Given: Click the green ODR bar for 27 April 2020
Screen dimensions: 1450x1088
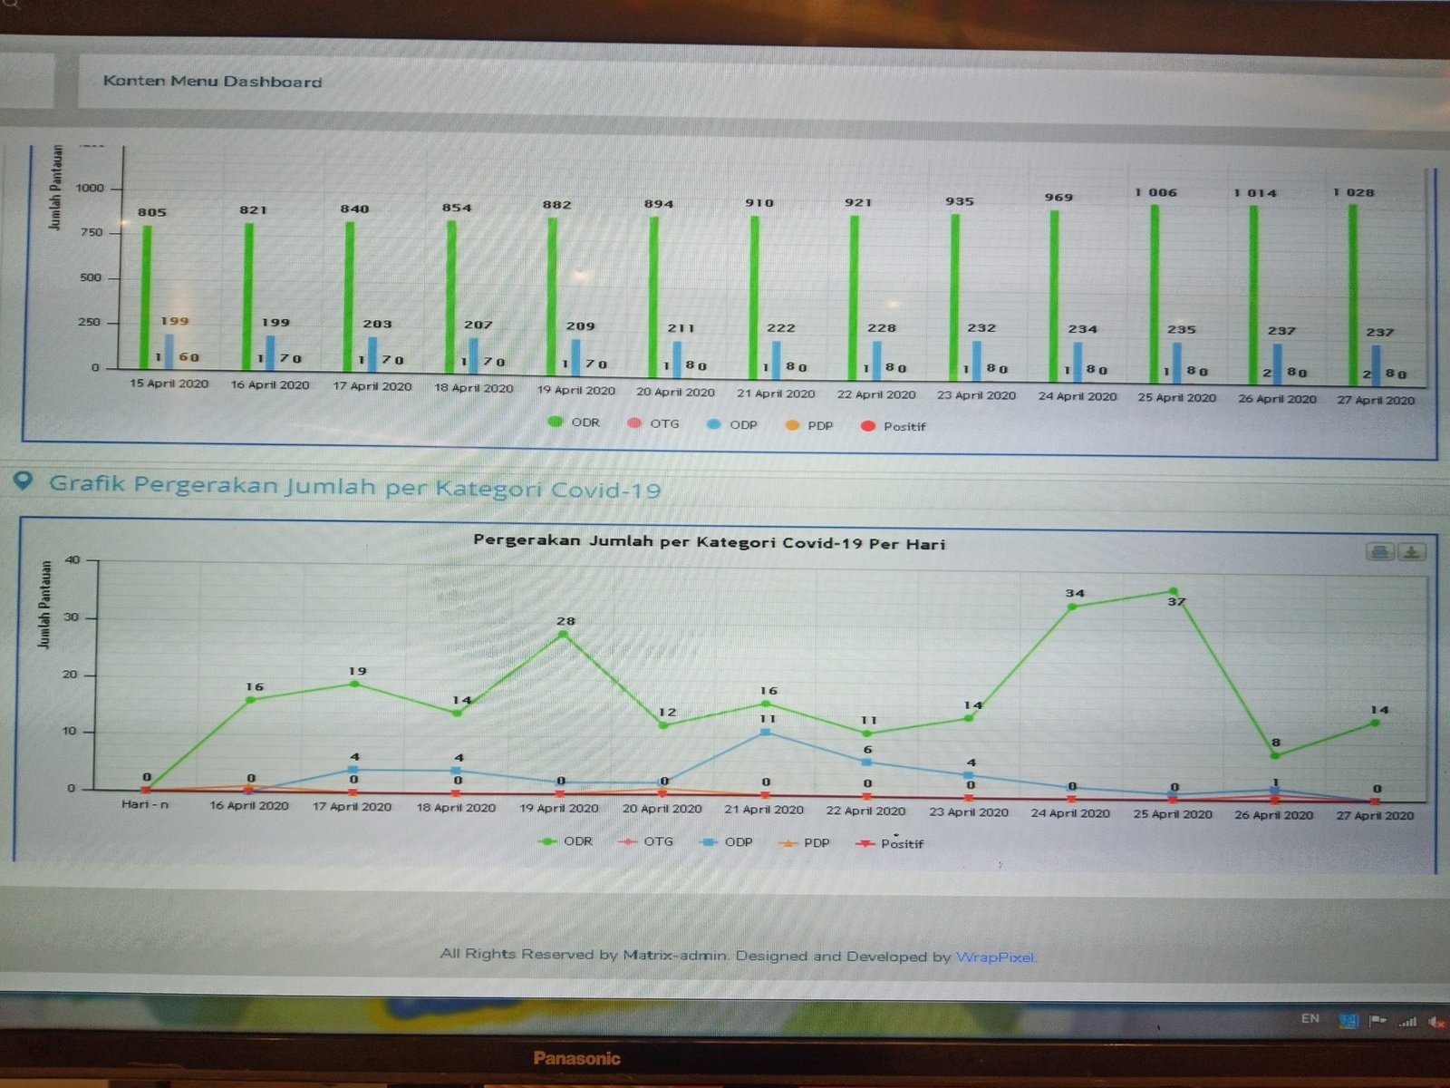Looking at the screenshot, I should [1353, 290].
